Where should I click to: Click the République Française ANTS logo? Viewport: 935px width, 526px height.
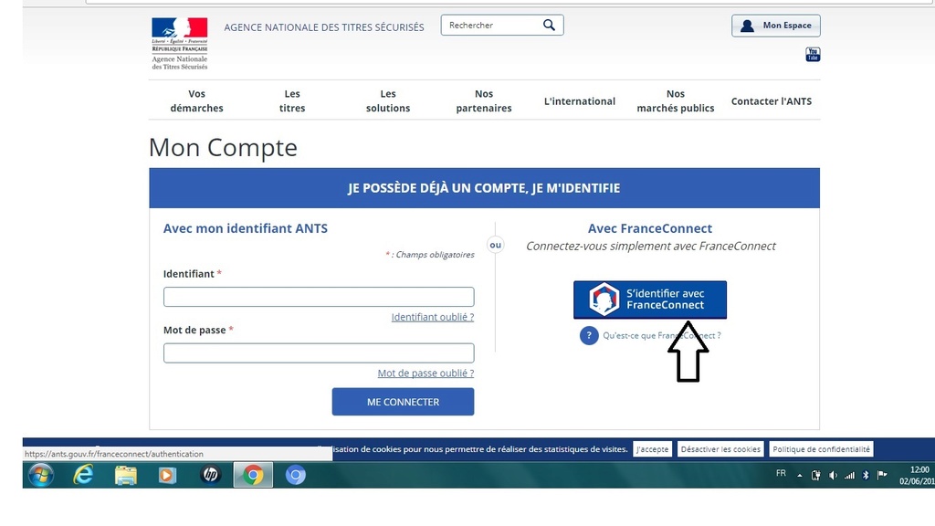[x=180, y=44]
